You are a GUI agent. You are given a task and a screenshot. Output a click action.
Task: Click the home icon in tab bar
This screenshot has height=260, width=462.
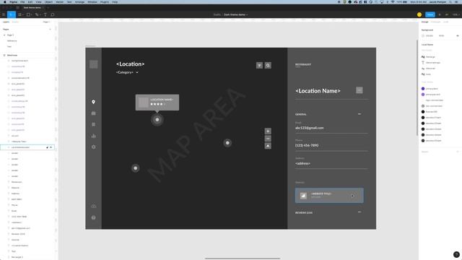pyautogui.click(x=17, y=7)
